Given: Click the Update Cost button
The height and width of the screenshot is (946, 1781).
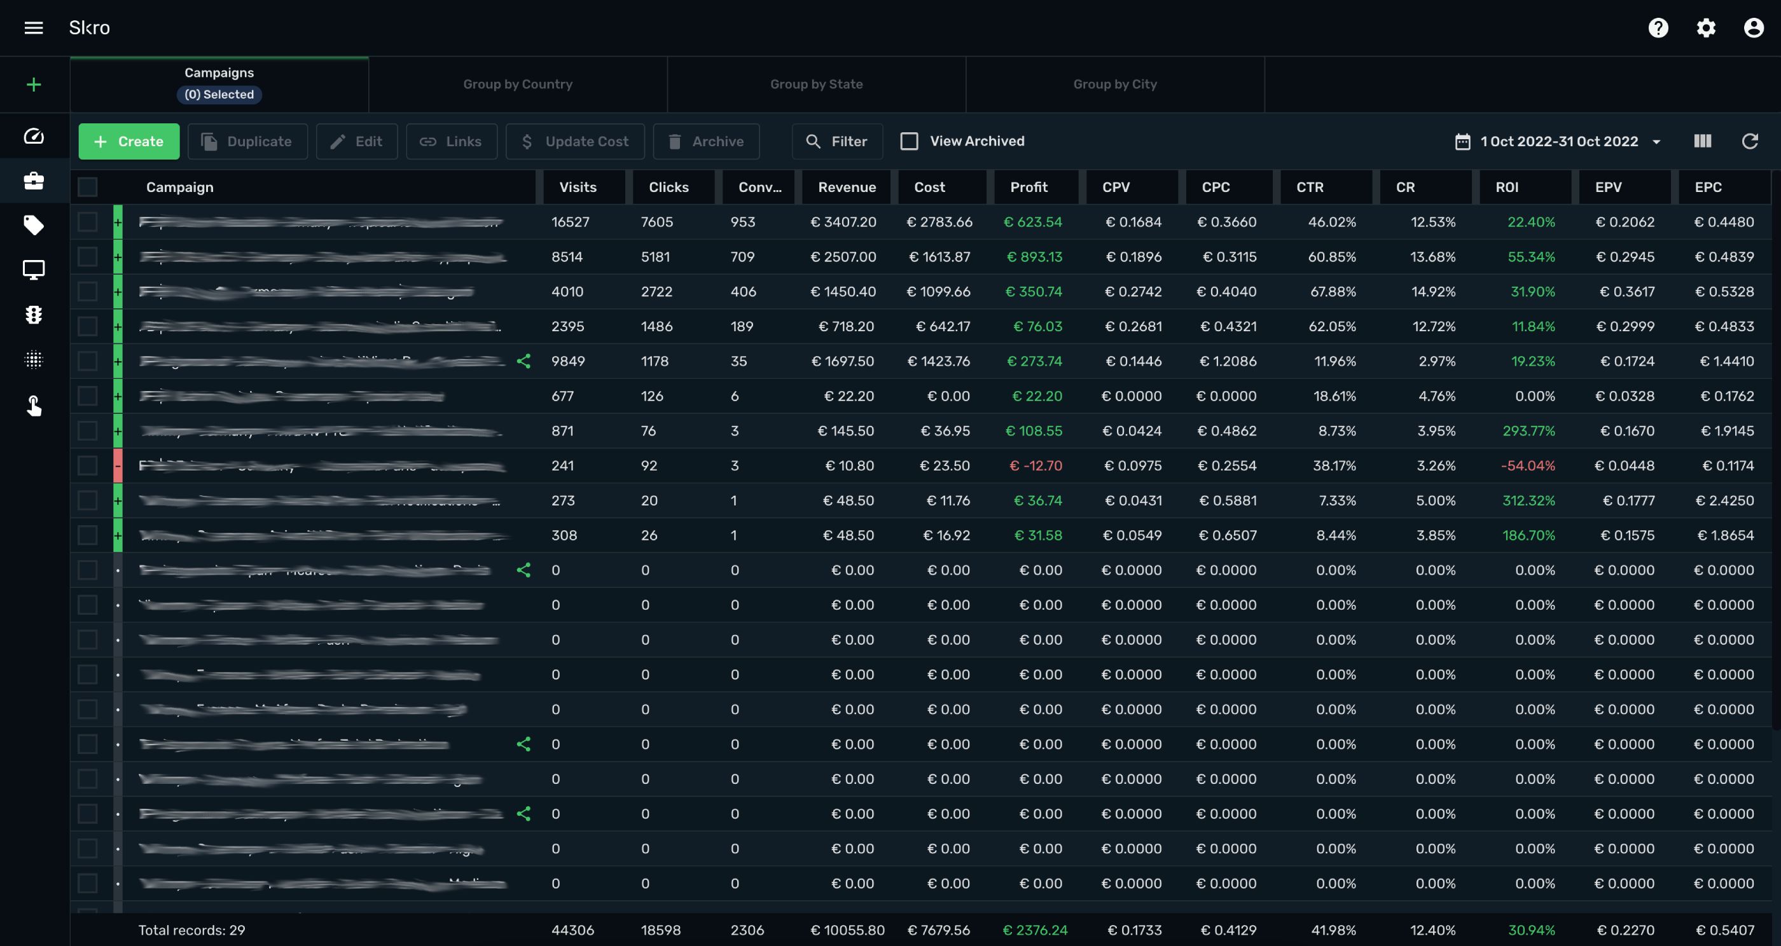Looking at the screenshot, I should coord(574,141).
